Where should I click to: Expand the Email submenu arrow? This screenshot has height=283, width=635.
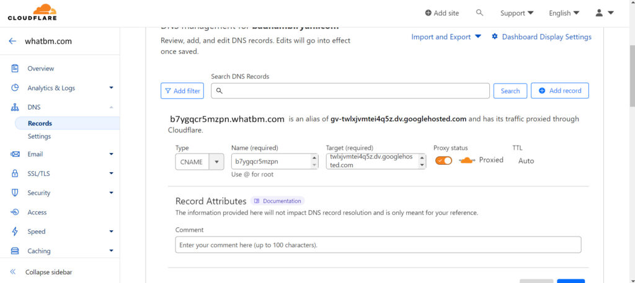click(x=112, y=154)
